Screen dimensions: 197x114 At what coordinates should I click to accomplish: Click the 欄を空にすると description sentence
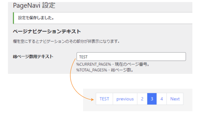click(x=66, y=41)
